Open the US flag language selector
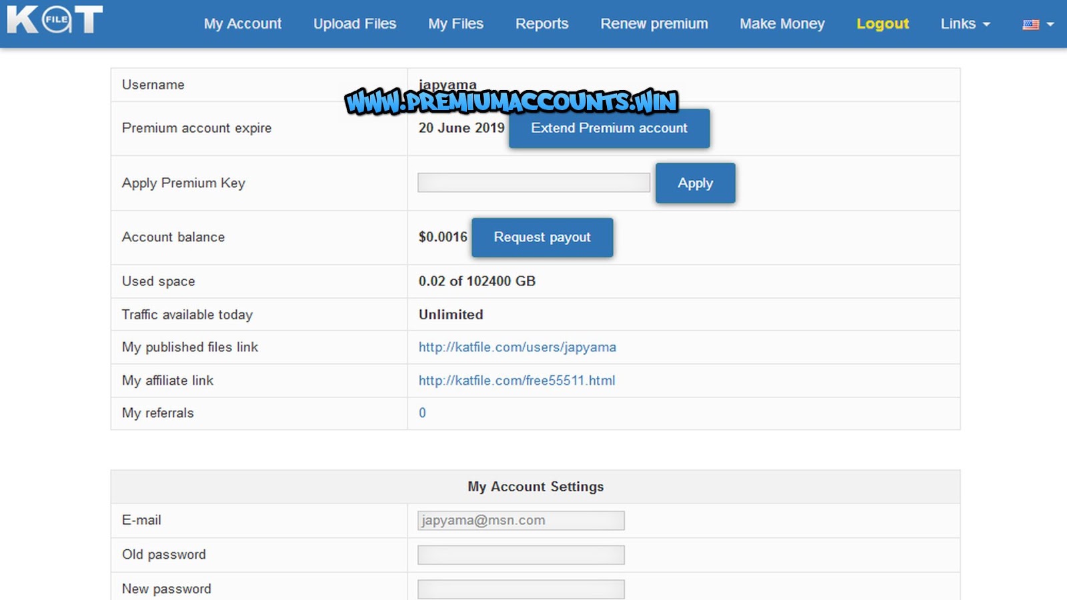 point(1038,24)
